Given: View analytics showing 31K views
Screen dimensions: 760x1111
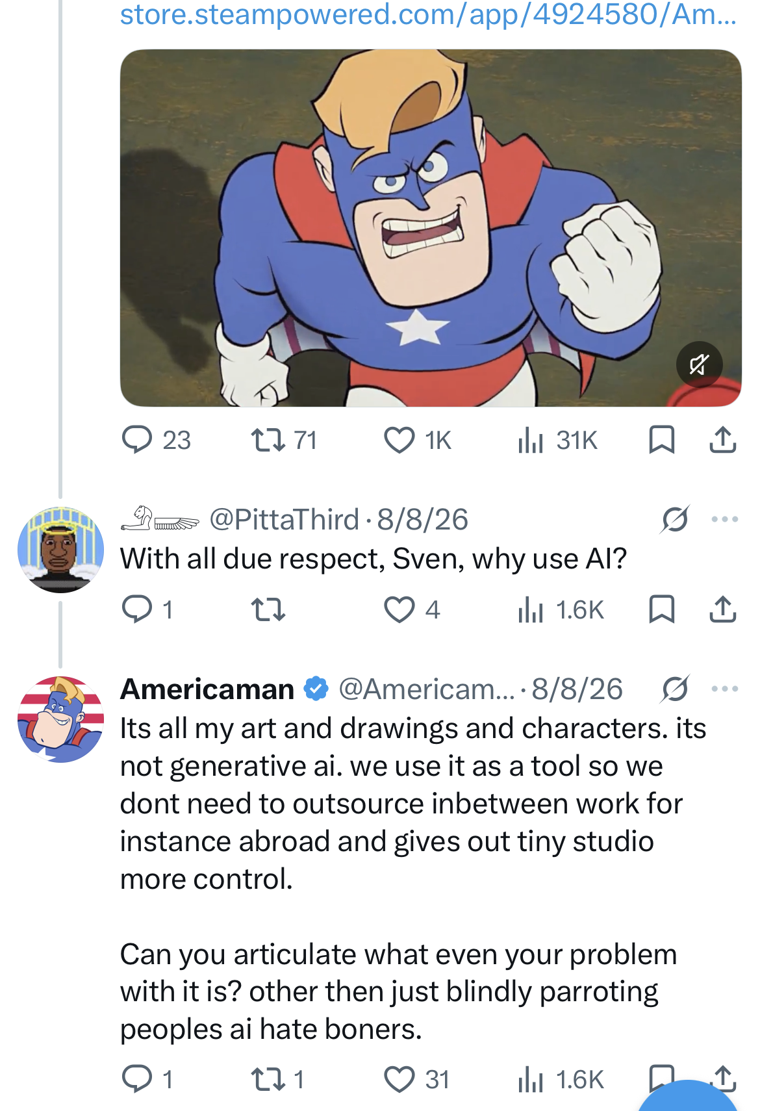Looking at the screenshot, I should click(557, 440).
